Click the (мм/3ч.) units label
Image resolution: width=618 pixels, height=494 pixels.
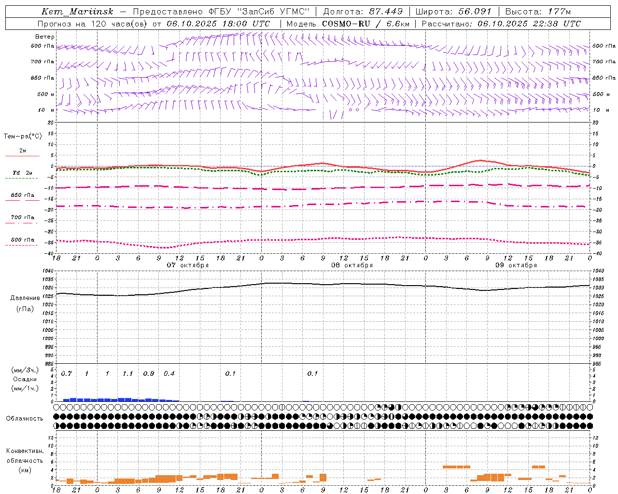(25, 370)
